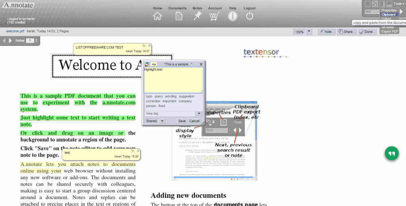The image size is (406, 206).
Task: Click the 'Adding new documents' heading
Action: (x=188, y=195)
